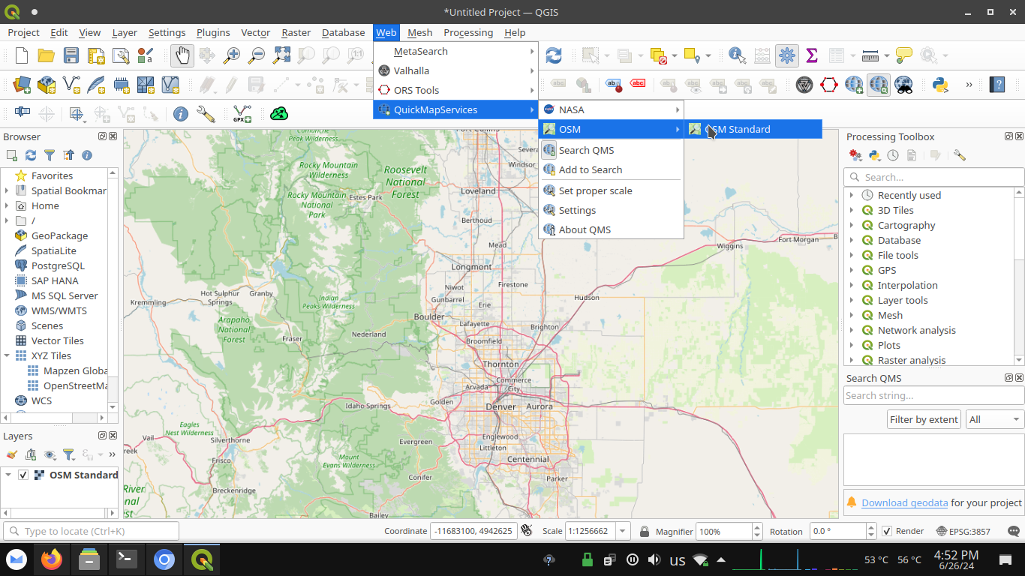Open the Data Source Manager icon
This screenshot has height=576, width=1025.
click(x=22, y=85)
